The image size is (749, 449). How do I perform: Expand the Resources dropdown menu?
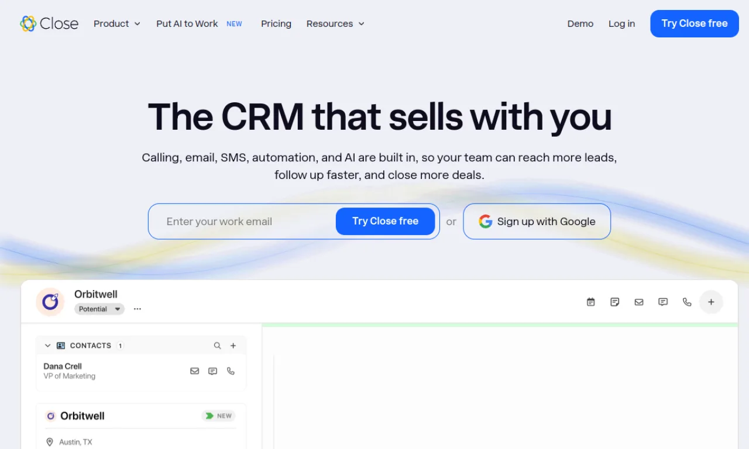point(335,23)
